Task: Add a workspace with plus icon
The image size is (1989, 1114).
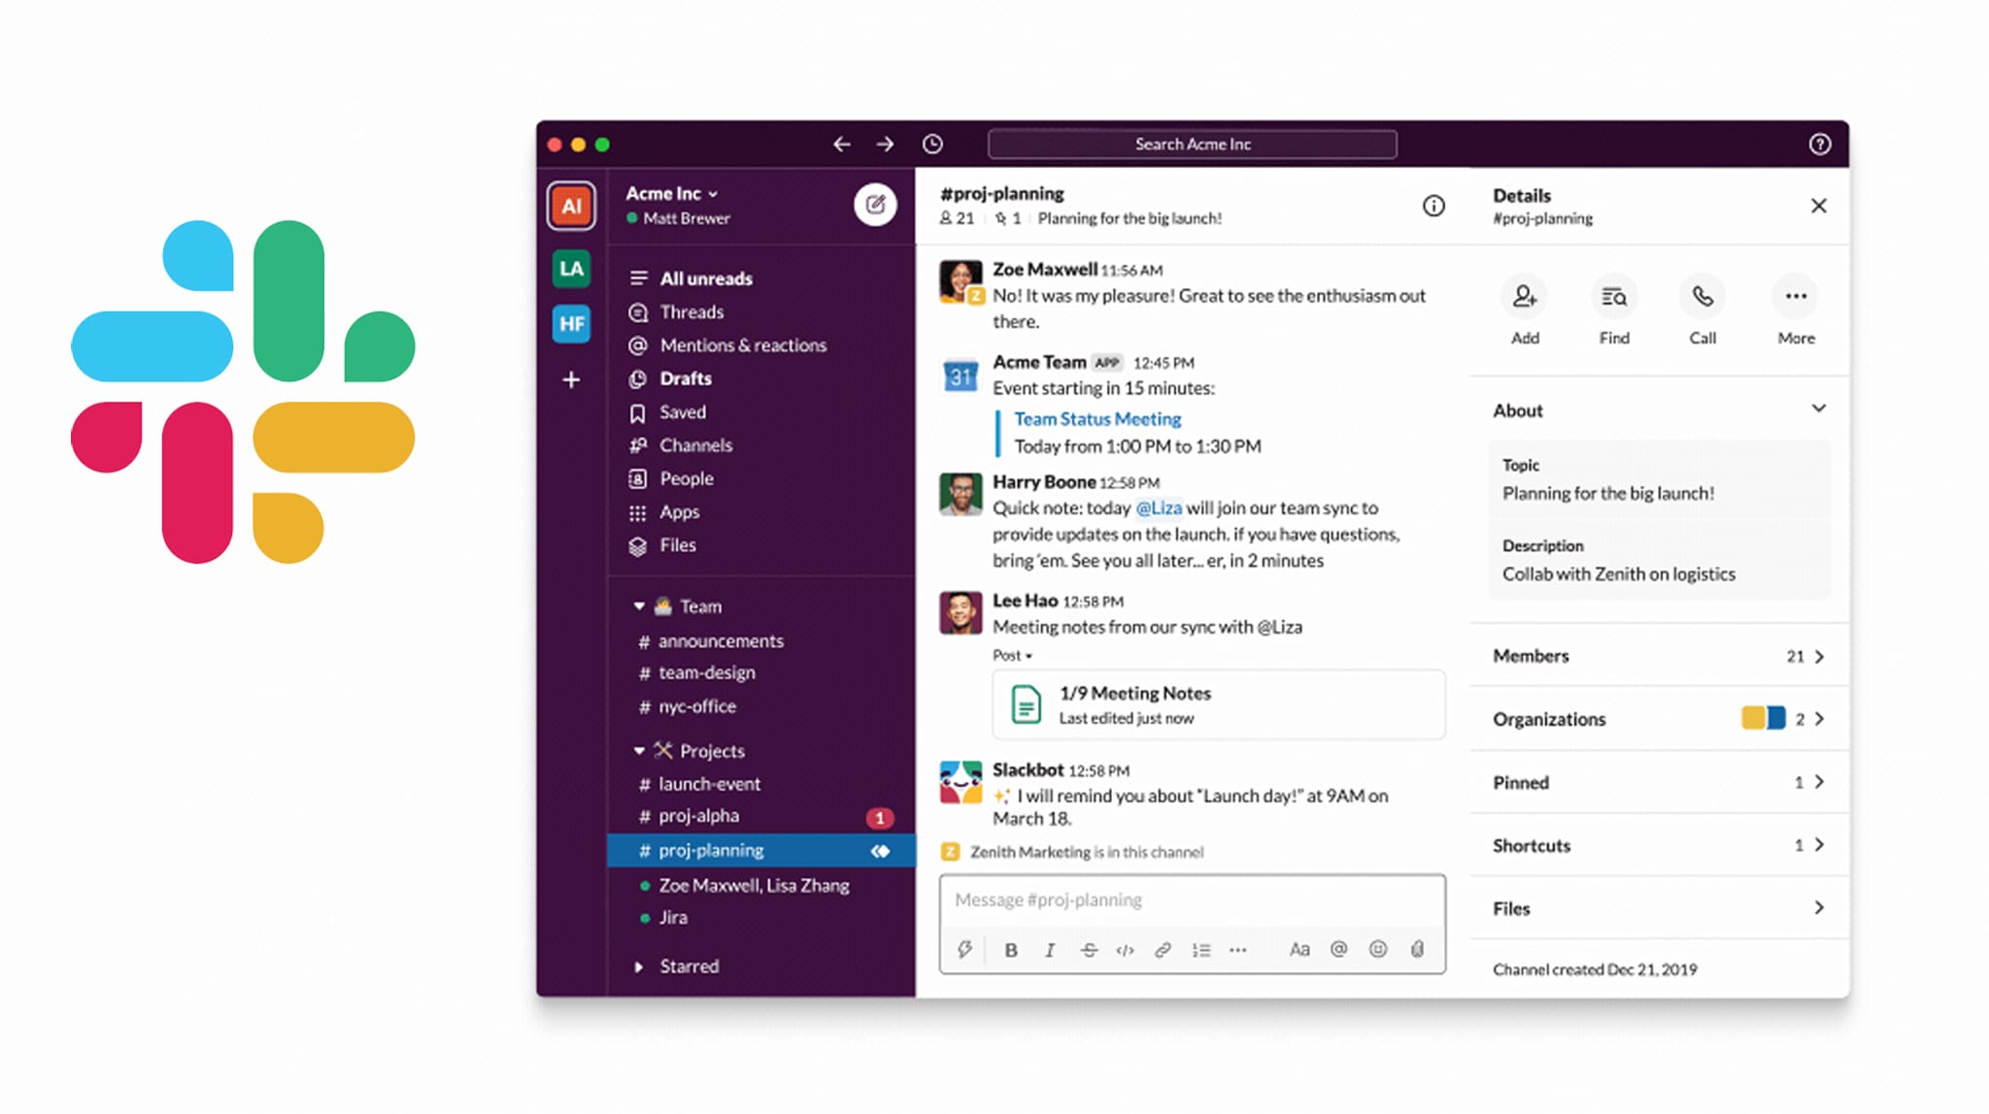Action: pos(571,379)
